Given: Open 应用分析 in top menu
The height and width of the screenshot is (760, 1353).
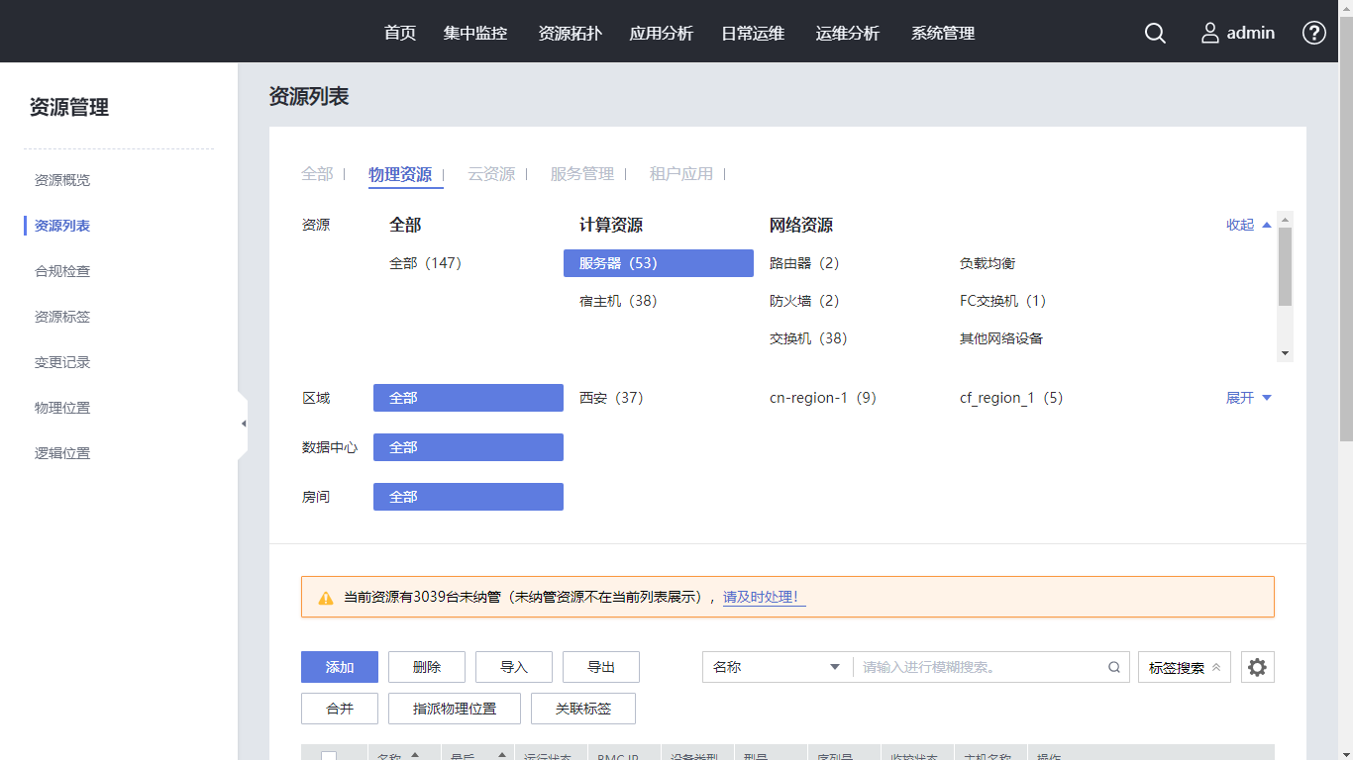Looking at the screenshot, I should point(661,33).
